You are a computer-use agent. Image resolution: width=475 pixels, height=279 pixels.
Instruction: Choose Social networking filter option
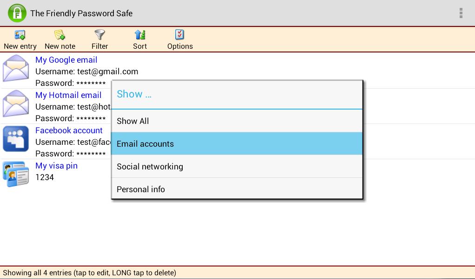237,167
